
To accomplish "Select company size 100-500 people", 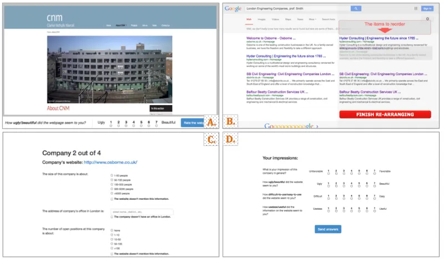I will 112,184.
